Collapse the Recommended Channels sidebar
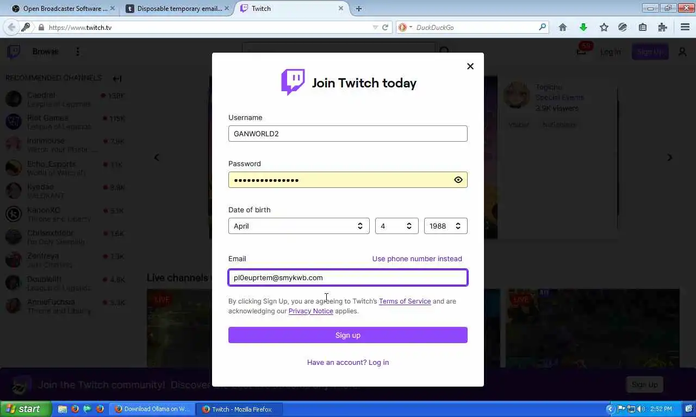This screenshot has height=417, width=696. (x=117, y=78)
